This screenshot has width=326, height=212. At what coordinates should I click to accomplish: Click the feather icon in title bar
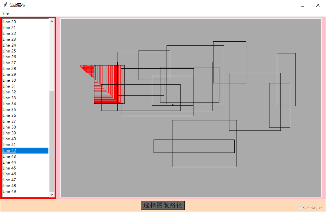pos(5,5)
